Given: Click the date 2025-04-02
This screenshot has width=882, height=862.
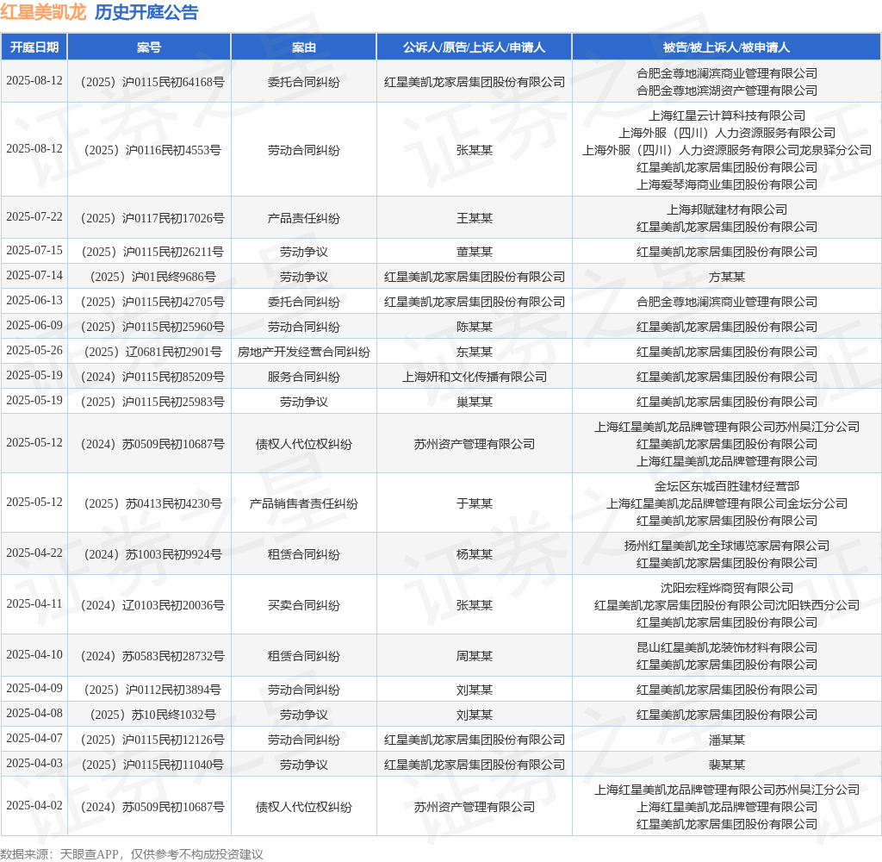Looking at the screenshot, I should pos(34,806).
